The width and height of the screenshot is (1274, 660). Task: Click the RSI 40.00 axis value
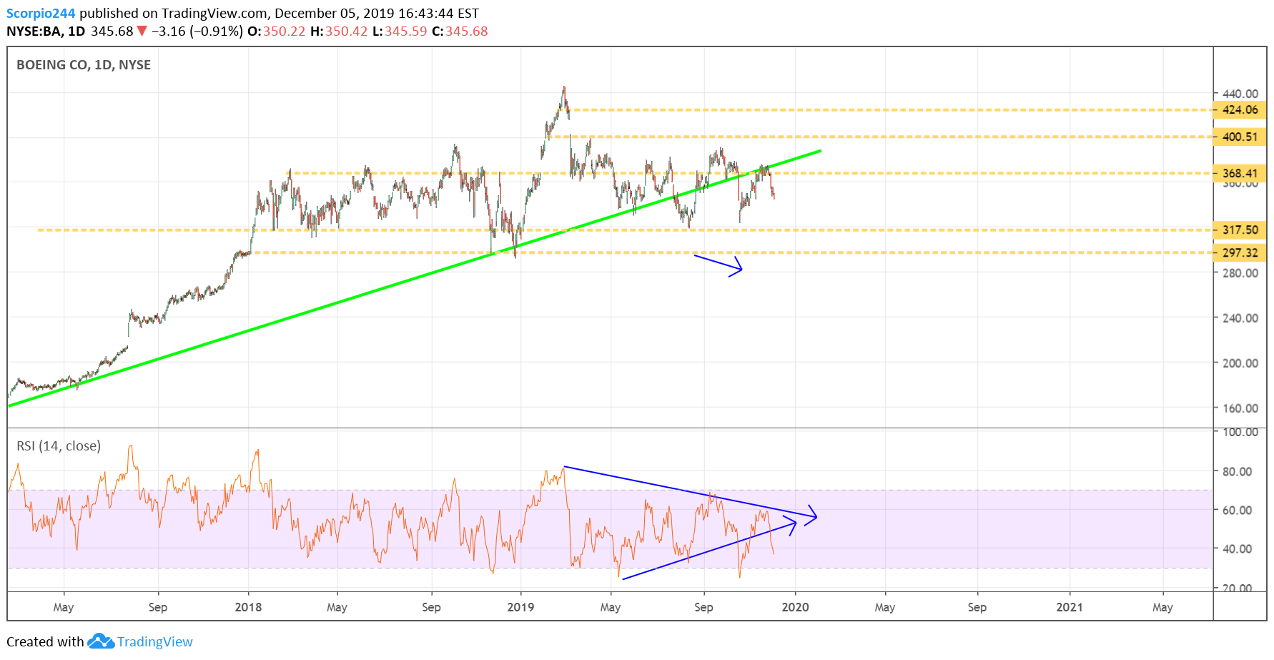click(x=1237, y=549)
